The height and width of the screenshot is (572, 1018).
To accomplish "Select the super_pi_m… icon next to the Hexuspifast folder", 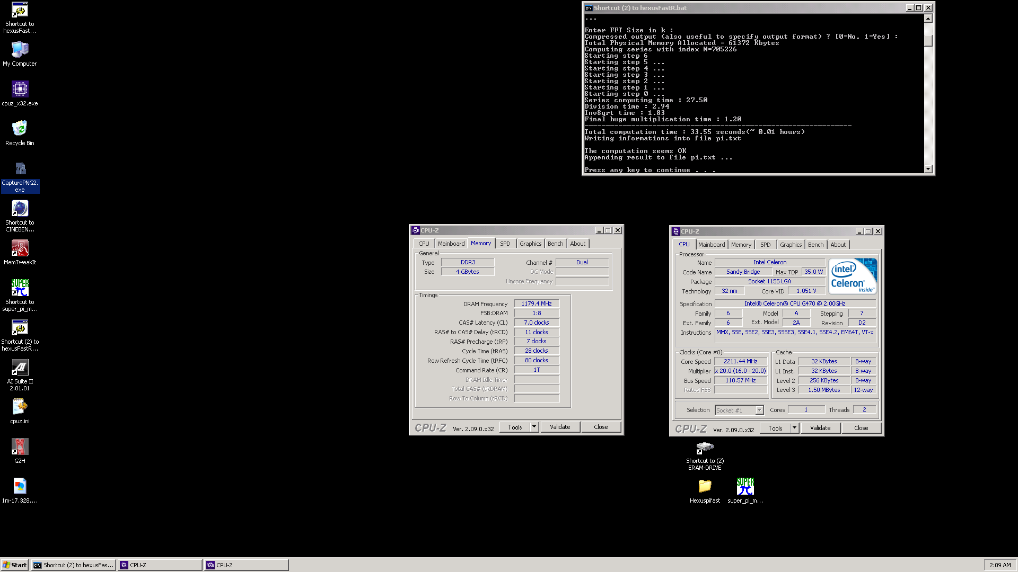I will pyautogui.click(x=745, y=491).
